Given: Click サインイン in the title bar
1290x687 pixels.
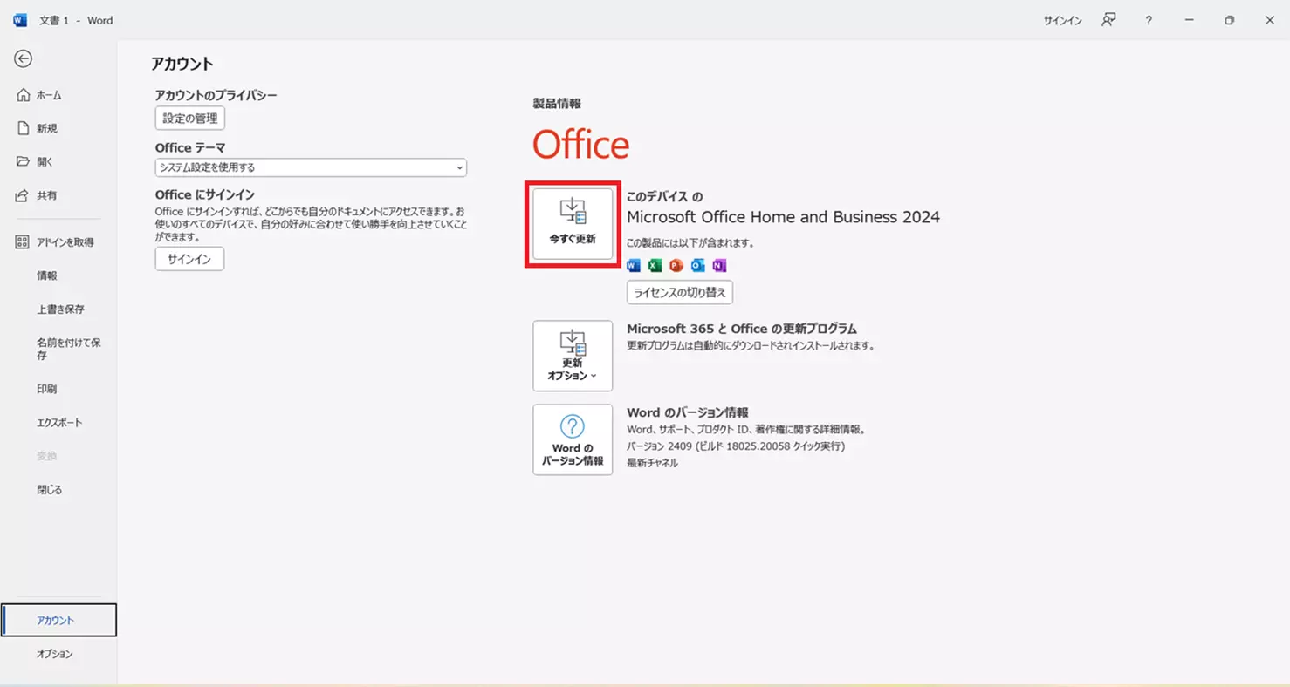Looking at the screenshot, I should pos(1062,20).
